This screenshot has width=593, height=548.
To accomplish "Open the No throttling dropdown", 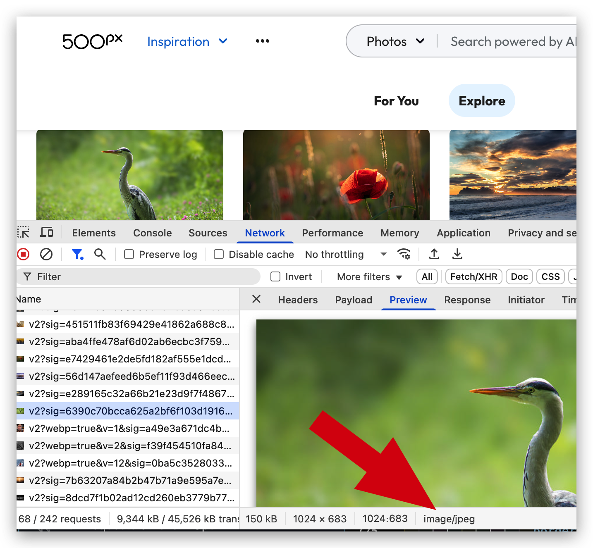I will pos(345,255).
